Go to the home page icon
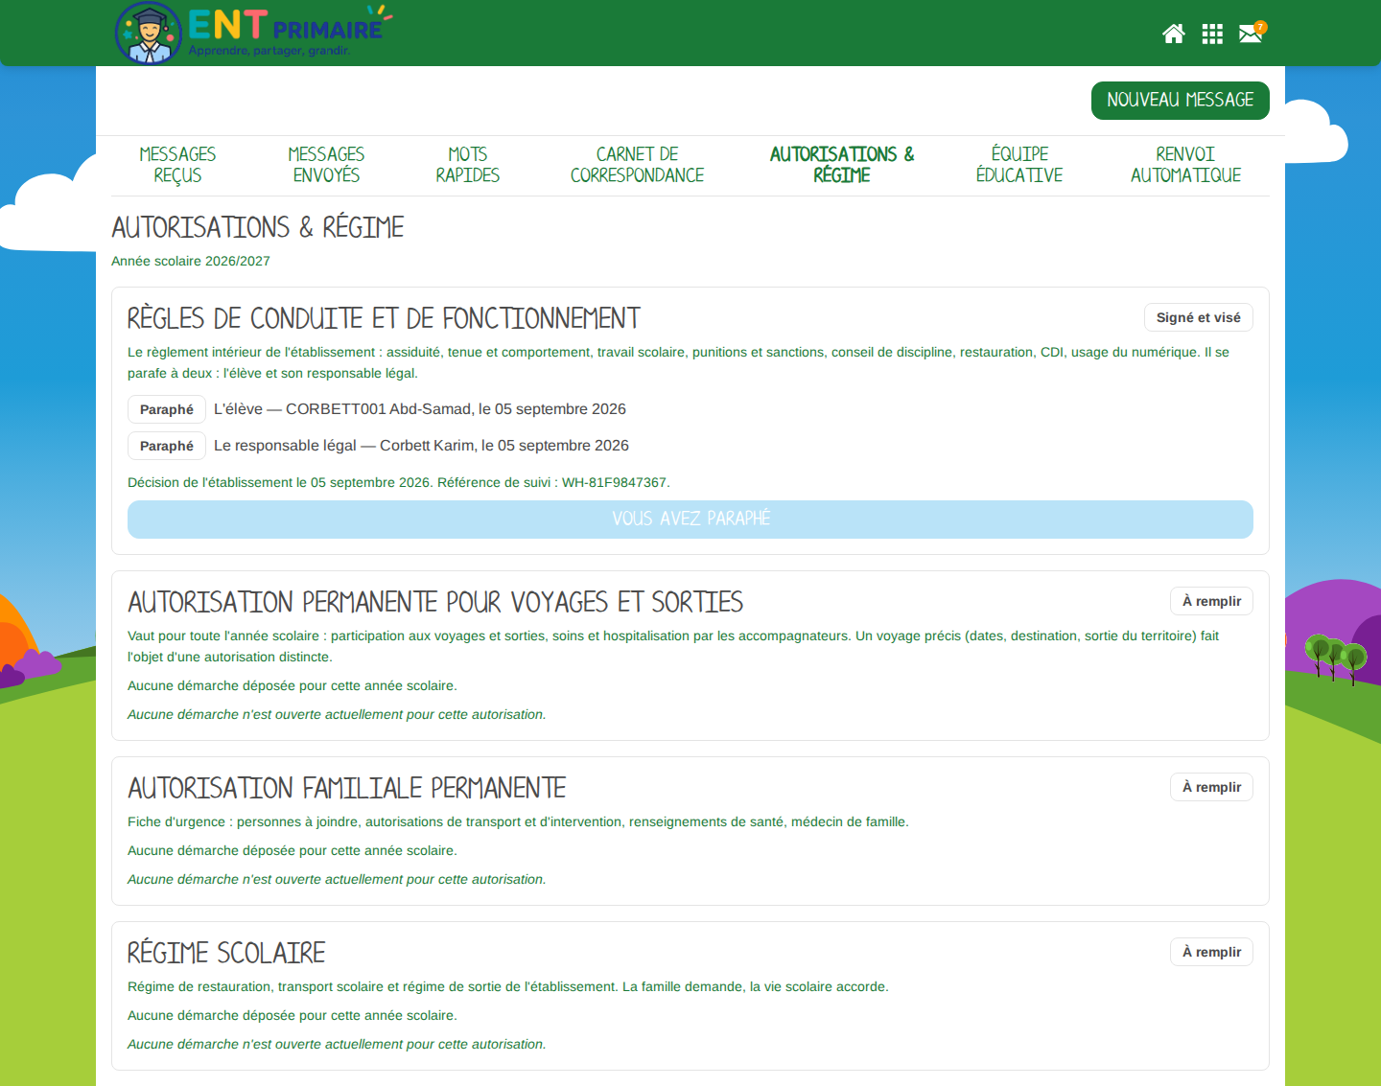The width and height of the screenshot is (1381, 1086). click(1173, 35)
